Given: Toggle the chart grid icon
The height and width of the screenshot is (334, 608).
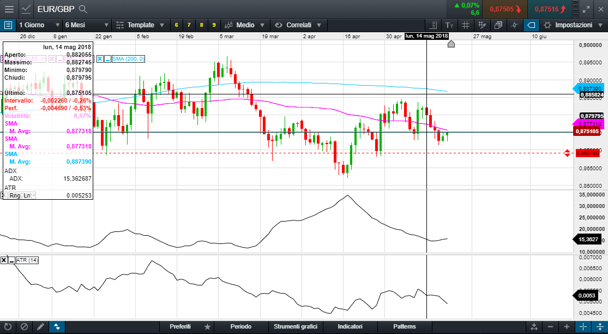Looking at the screenshot, I should (466, 25).
